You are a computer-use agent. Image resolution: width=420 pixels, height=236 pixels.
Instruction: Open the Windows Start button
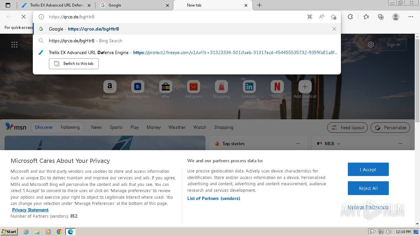[x=9, y=232]
